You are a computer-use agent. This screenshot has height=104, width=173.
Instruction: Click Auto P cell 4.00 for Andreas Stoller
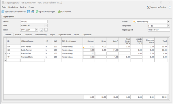tap(113, 57)
